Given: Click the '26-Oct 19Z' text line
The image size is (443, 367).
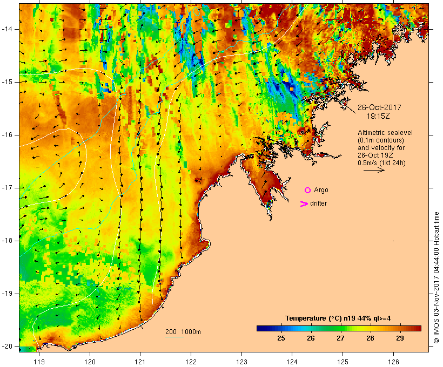Looking at the screenshot, I should (x=375, y=155).
